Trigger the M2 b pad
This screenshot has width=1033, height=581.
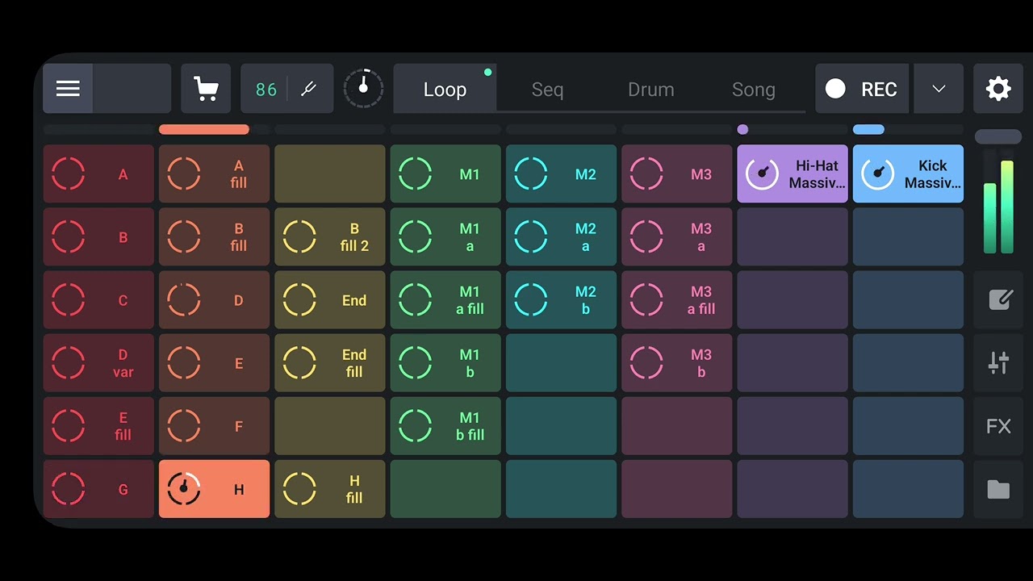point(561,299)
